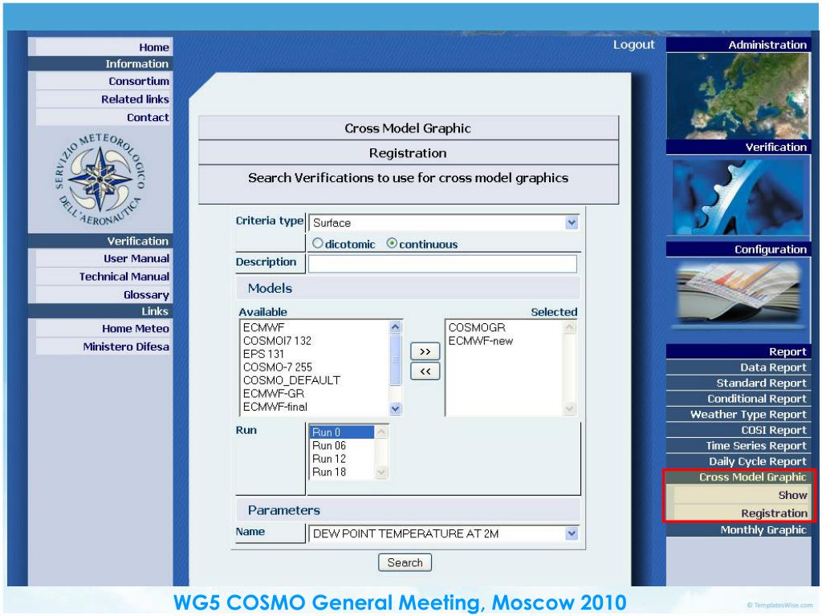
Task: Open Daily Cycle Report
Action: pyautogui.click(x=739, y=461)
